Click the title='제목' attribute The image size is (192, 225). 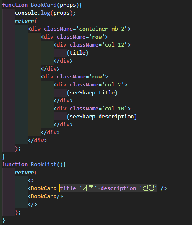pos(79,188)
